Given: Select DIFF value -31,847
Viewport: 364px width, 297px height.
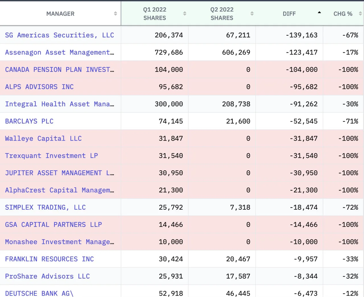Looking at the screenshot, I should click(303, 139).
